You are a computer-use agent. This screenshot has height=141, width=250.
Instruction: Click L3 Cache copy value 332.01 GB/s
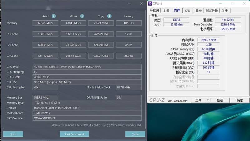click(101, 56)
